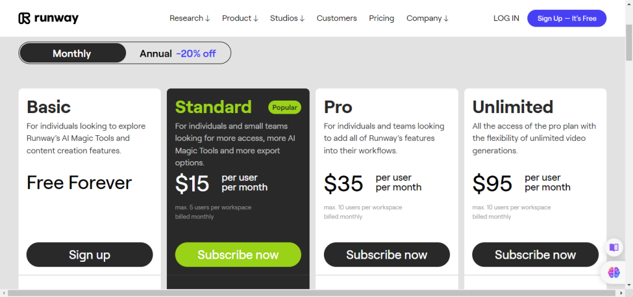Go to the Customers page

[336, 19]
